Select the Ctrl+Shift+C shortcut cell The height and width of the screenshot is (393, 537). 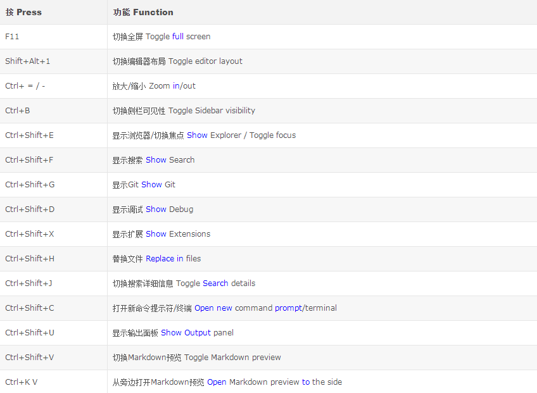click(53, 308)
